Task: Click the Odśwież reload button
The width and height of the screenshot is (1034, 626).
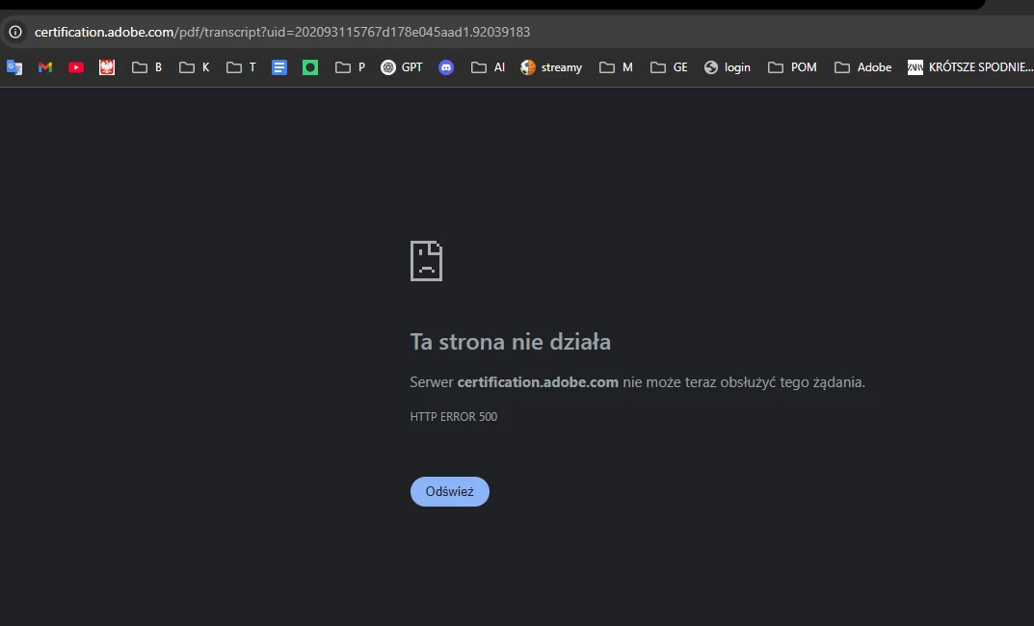Action: coord(450,491)
